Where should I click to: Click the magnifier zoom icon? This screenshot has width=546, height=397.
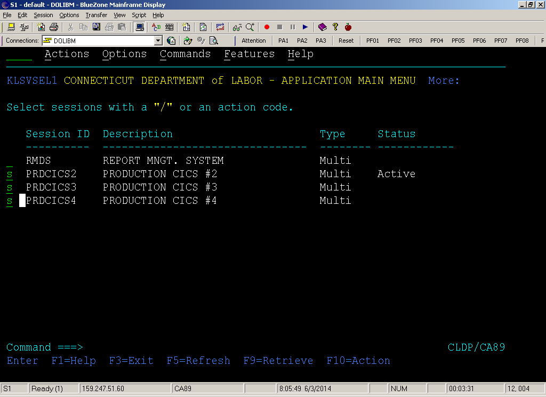[250, 27]
